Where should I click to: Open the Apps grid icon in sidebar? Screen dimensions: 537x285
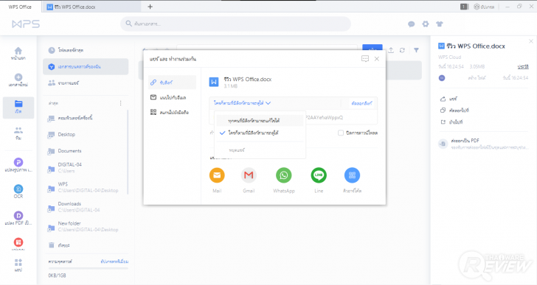point(18,262)
